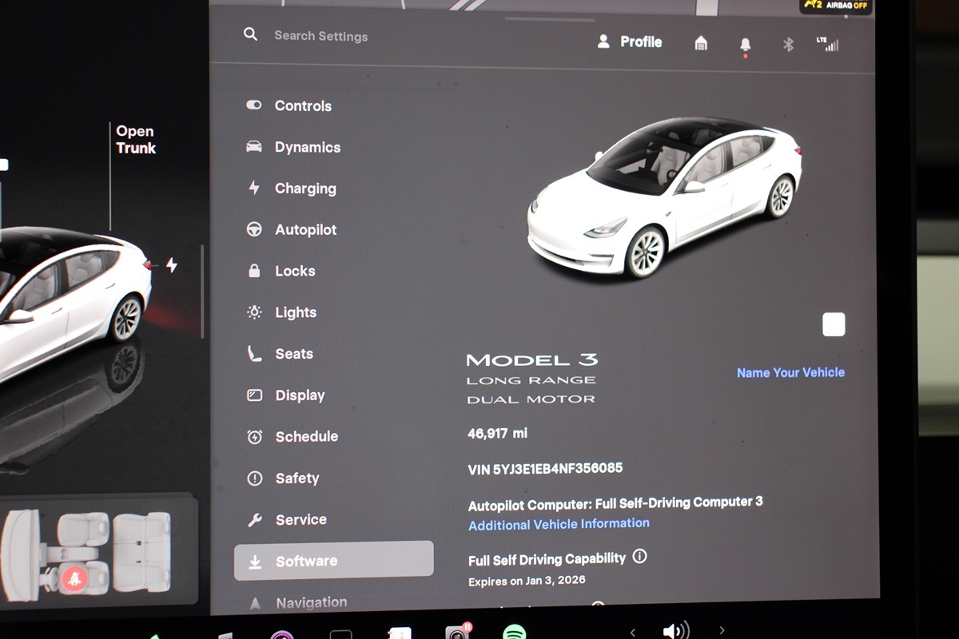Open Additional Vehicle Information link
The width and height of the screenshot is (959, 639).
point(559,524)
